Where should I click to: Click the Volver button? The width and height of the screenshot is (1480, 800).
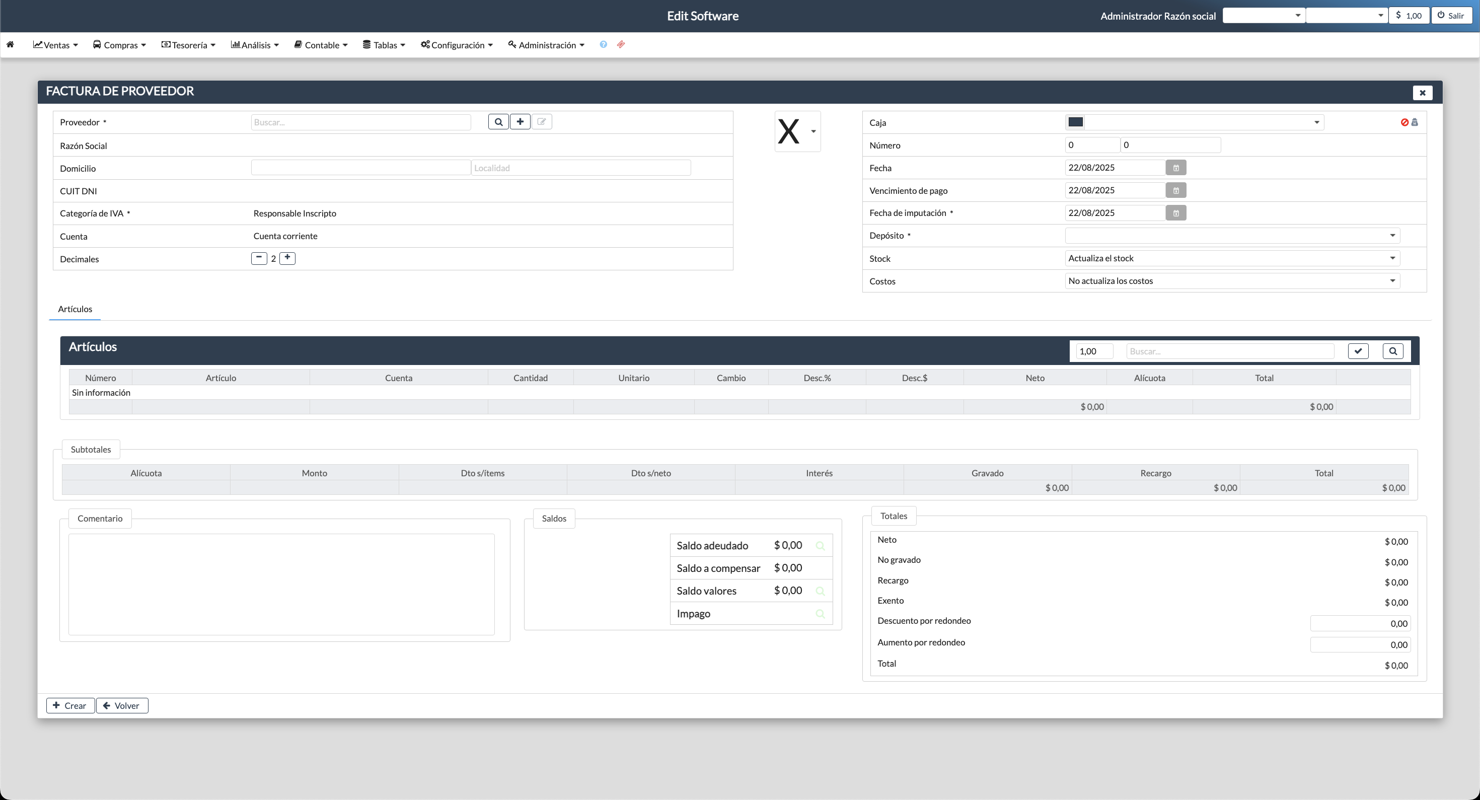pos(122,705)
